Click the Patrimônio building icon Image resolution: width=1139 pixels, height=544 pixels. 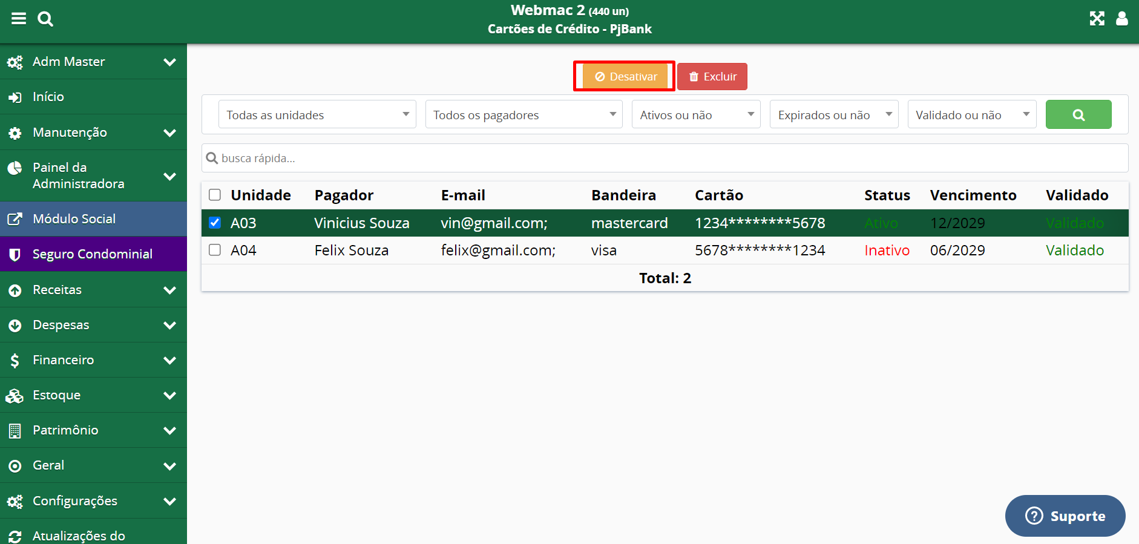[15, 430]
